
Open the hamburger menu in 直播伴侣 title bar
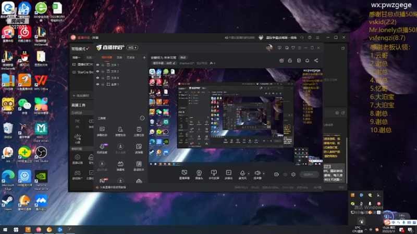click(x=299, y=48)
